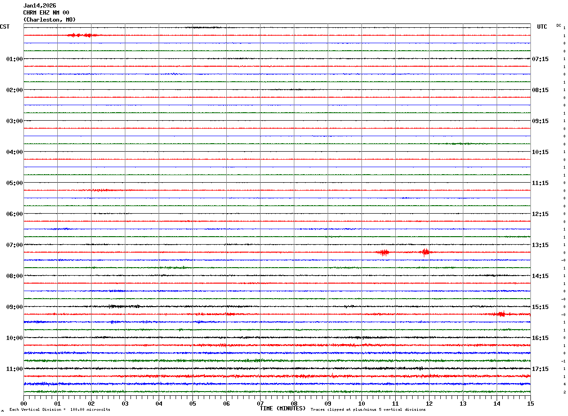Click the 03 minute axis tick label
This screenshot has width=568, height=416.
click(x=125, y=403)
